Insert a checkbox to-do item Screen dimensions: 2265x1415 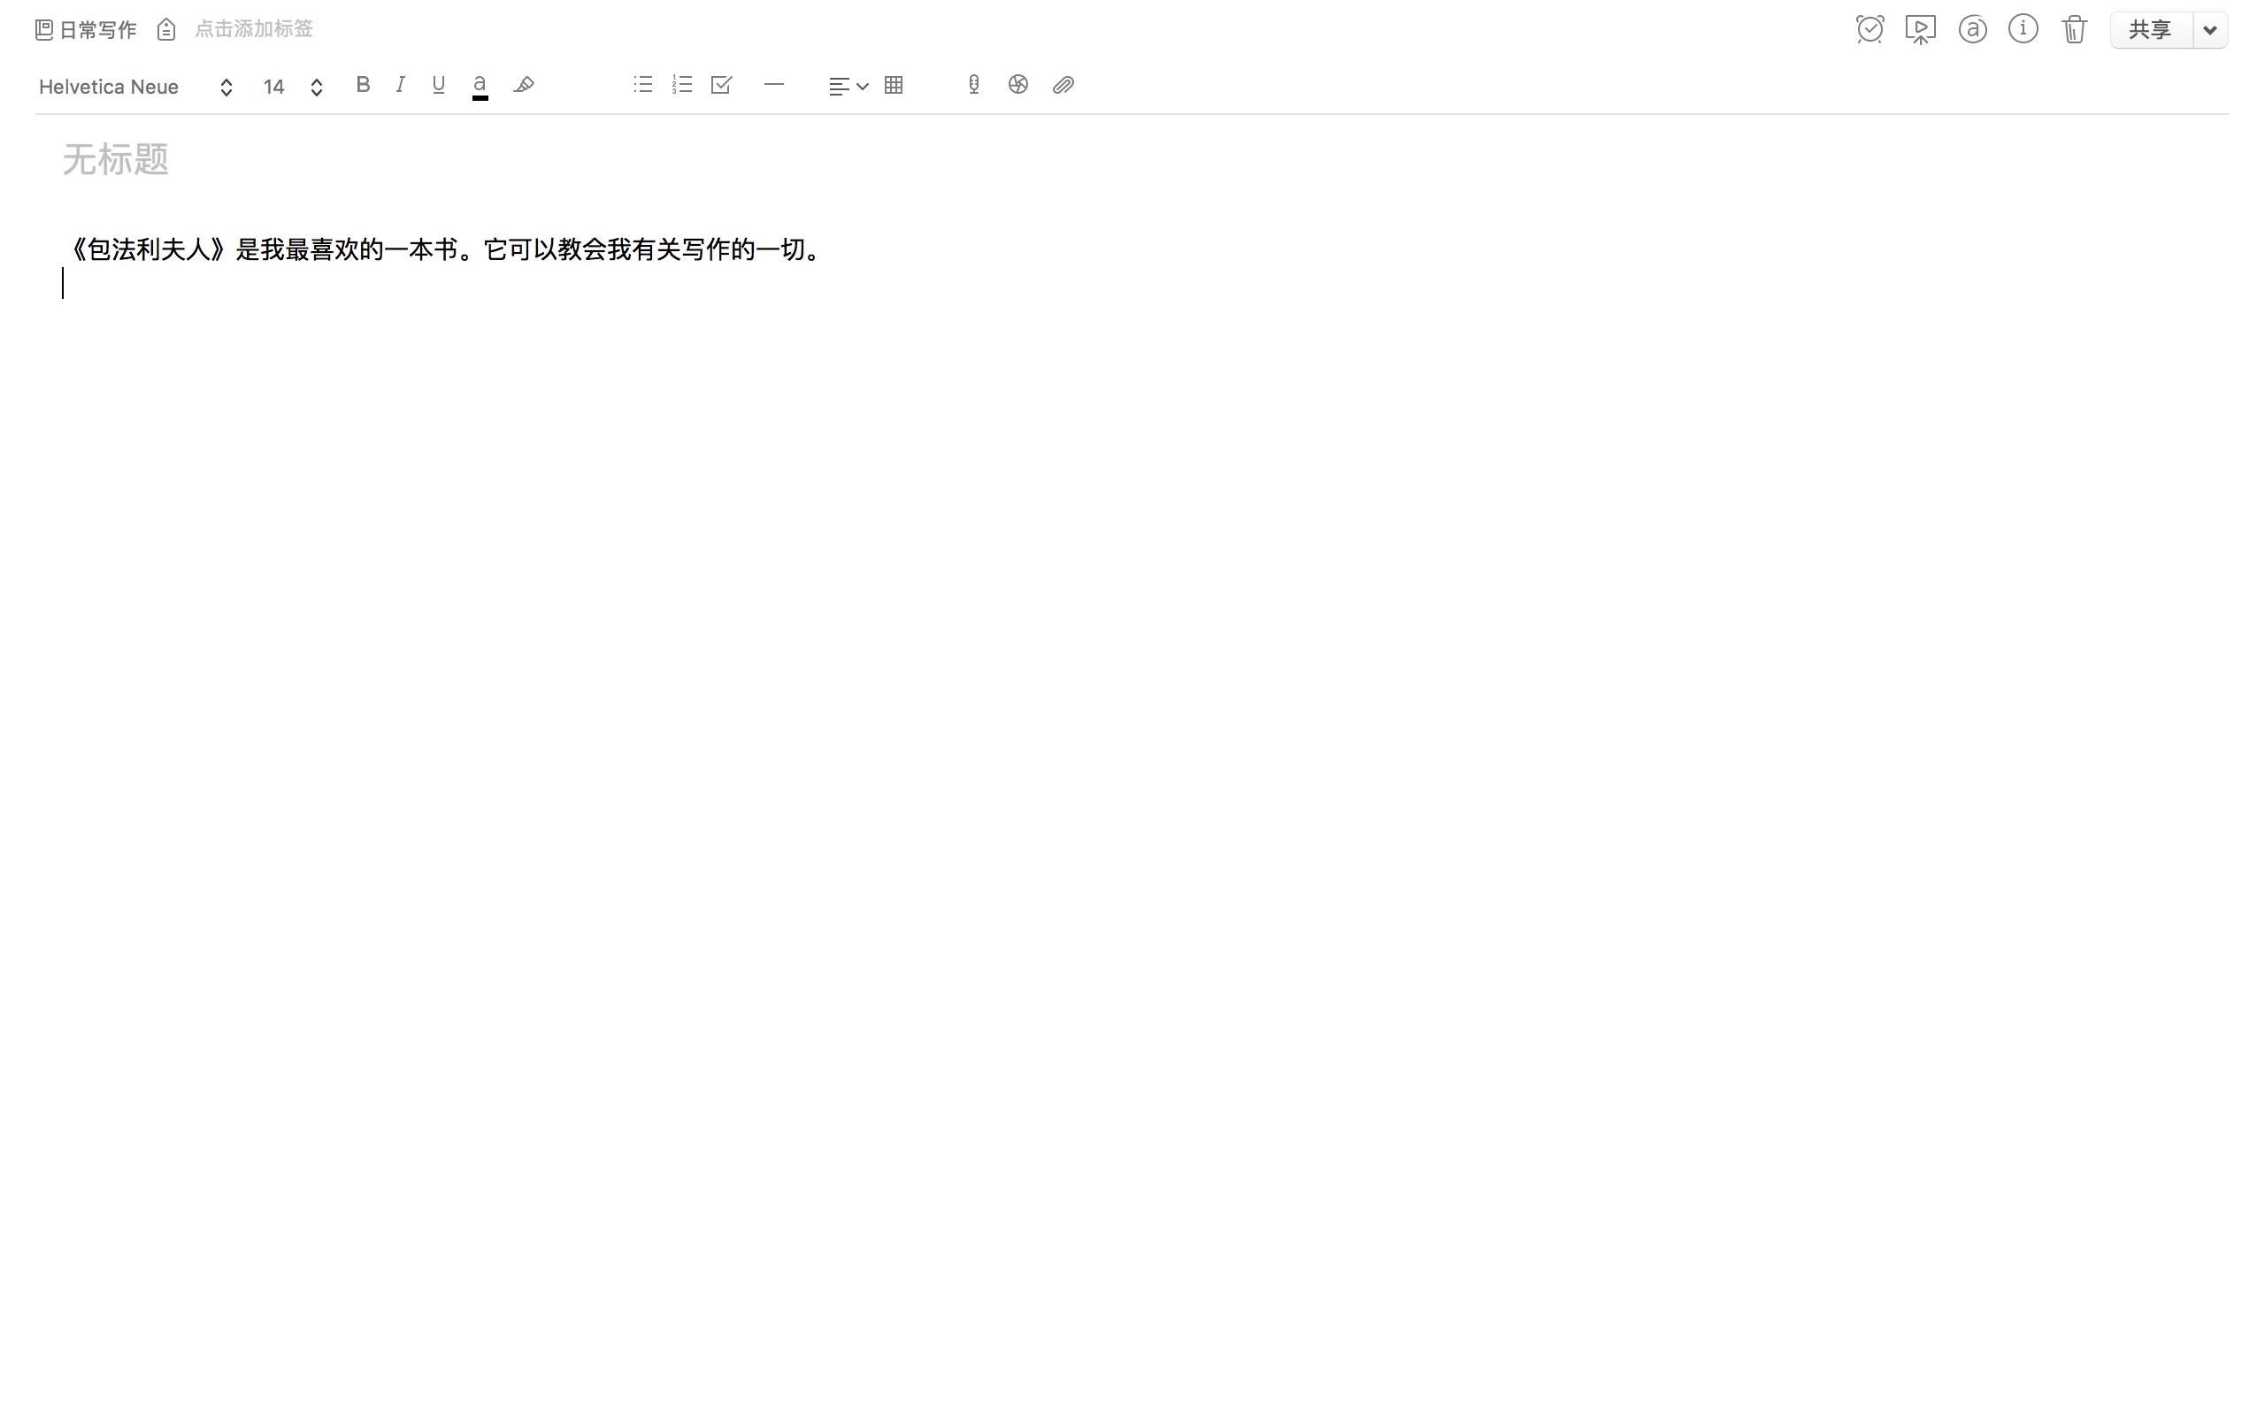pos(721,85)
